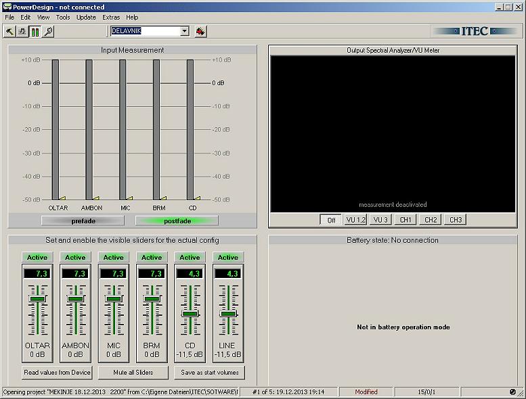Select CH3 spectral analyzer mode
This screenshot has height=399, width=526.
pos(455,220)
